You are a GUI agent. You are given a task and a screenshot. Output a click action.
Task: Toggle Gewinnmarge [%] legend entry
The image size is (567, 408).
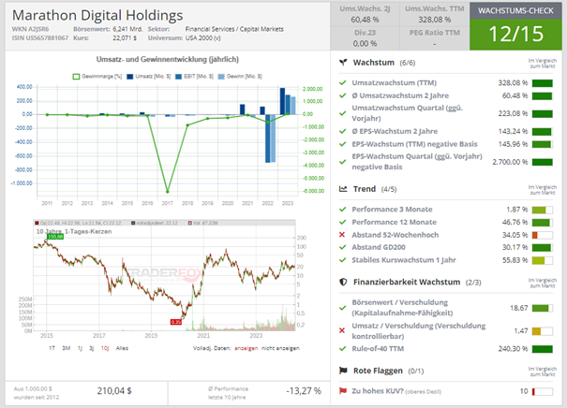pyautogui.click(x=97, y=77)
